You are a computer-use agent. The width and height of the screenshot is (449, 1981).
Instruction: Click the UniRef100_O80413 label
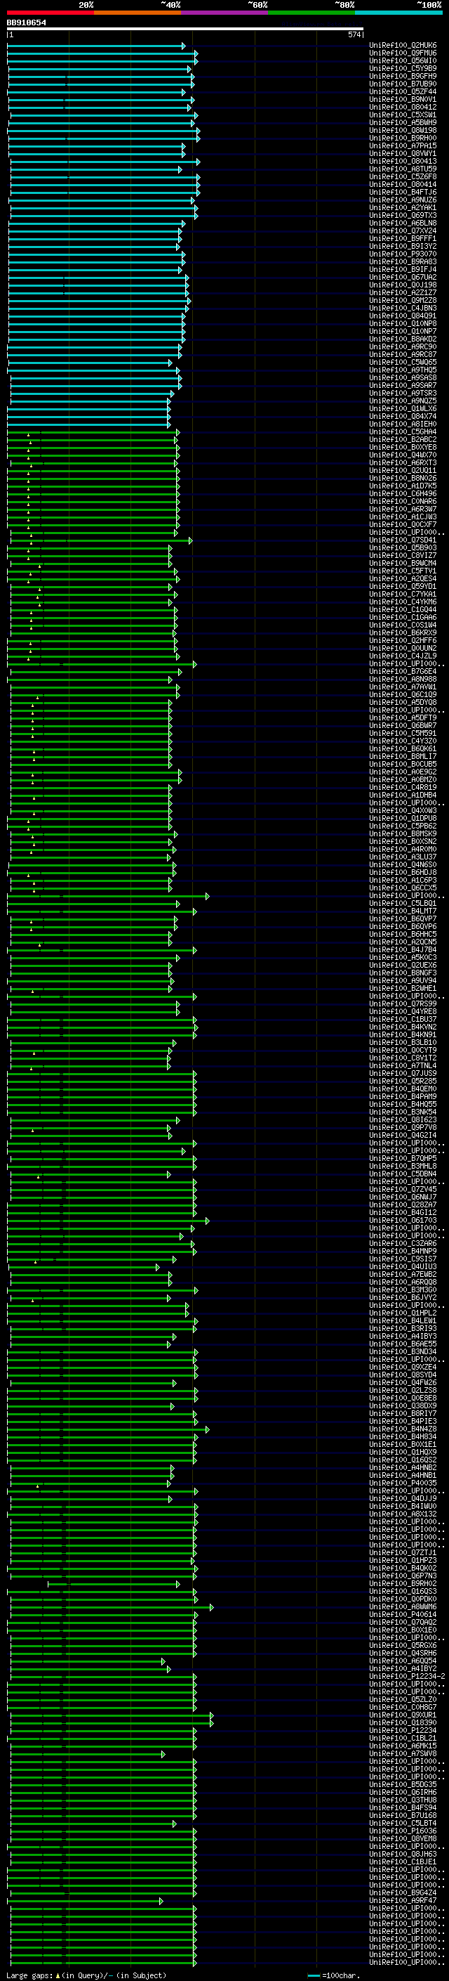click(403, 162)
